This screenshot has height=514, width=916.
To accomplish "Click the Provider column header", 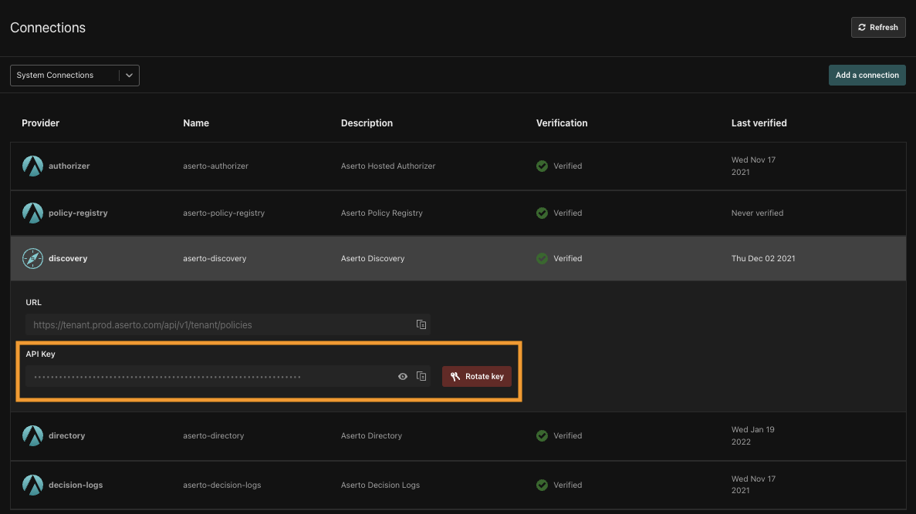I will [x=40, y=123].
